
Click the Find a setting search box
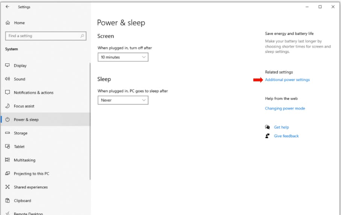pyautogui.click(x=42, y=36)
